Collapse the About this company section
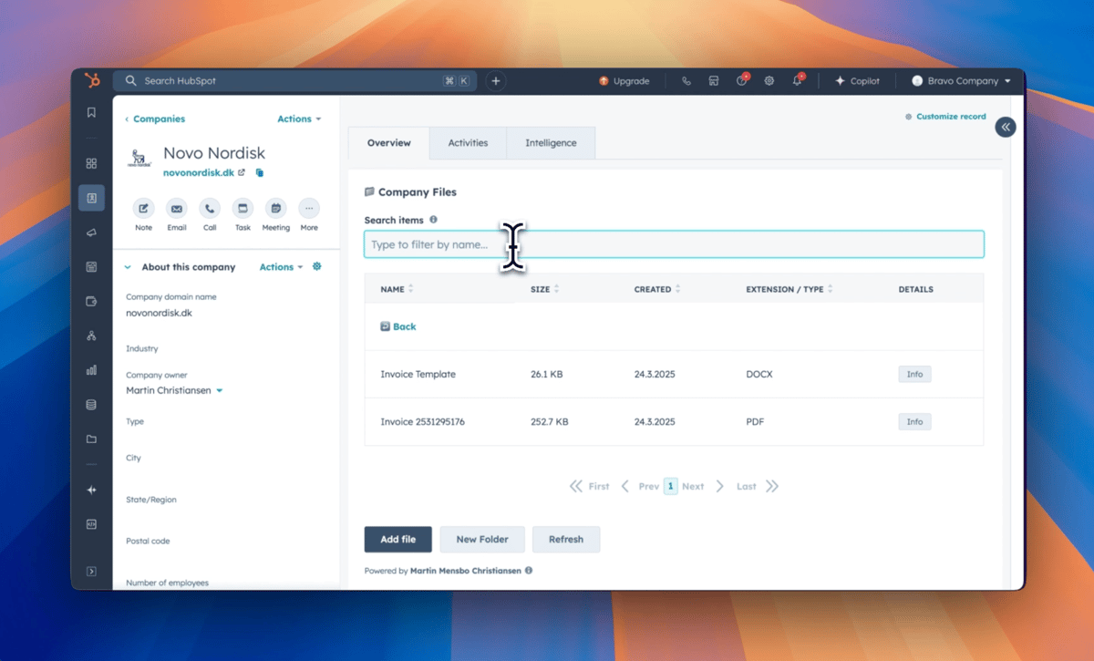The image size is (1094, 661). (129, 267)
